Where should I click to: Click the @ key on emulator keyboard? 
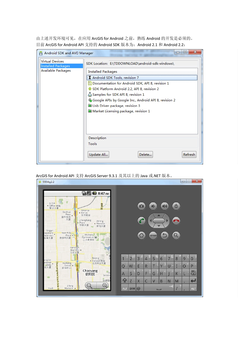[140, 288]
